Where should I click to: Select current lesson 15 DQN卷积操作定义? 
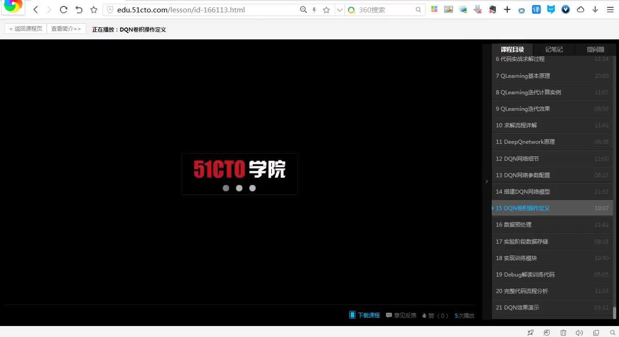pyautogui.click(x=552, y=208)
